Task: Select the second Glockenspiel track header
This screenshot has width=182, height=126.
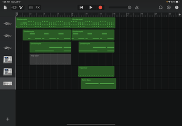Action: click(8, 36)
